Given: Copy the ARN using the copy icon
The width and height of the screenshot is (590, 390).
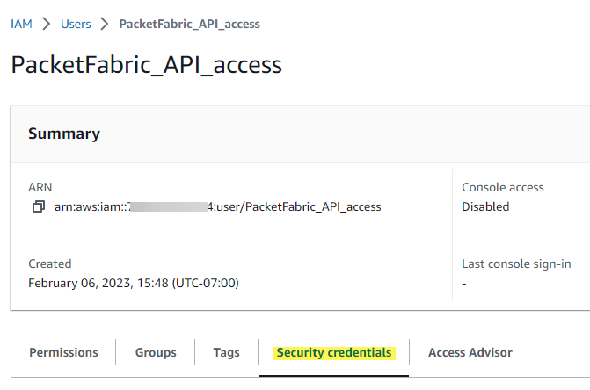Looking at the screenshot, I should coord(39,206).
